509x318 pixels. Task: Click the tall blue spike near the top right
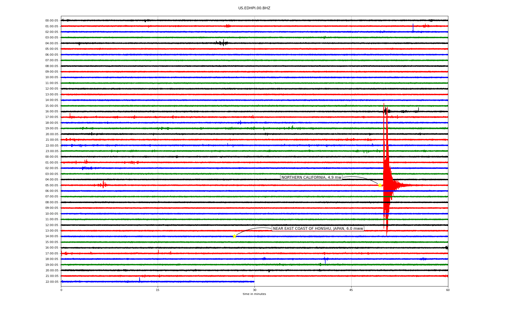pos(413,28)
